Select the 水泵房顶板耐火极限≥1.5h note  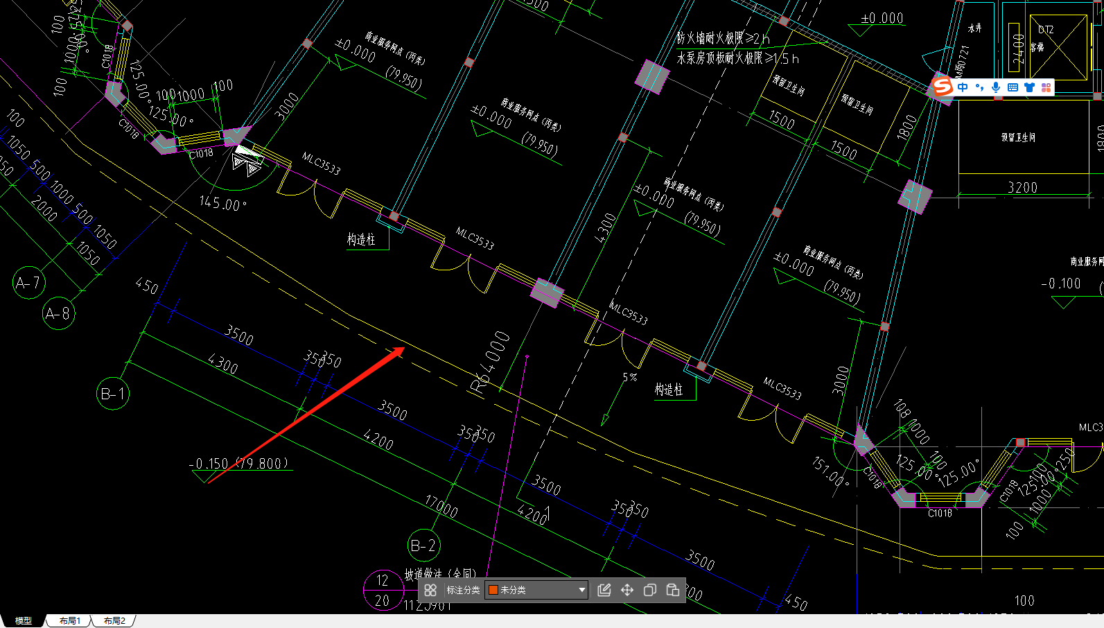(738, 58)
